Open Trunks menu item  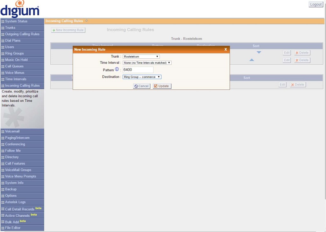click(22, 28)
